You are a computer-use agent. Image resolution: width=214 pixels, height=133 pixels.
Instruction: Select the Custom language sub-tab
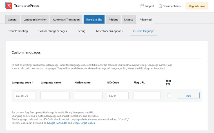[x=144, y=31]
